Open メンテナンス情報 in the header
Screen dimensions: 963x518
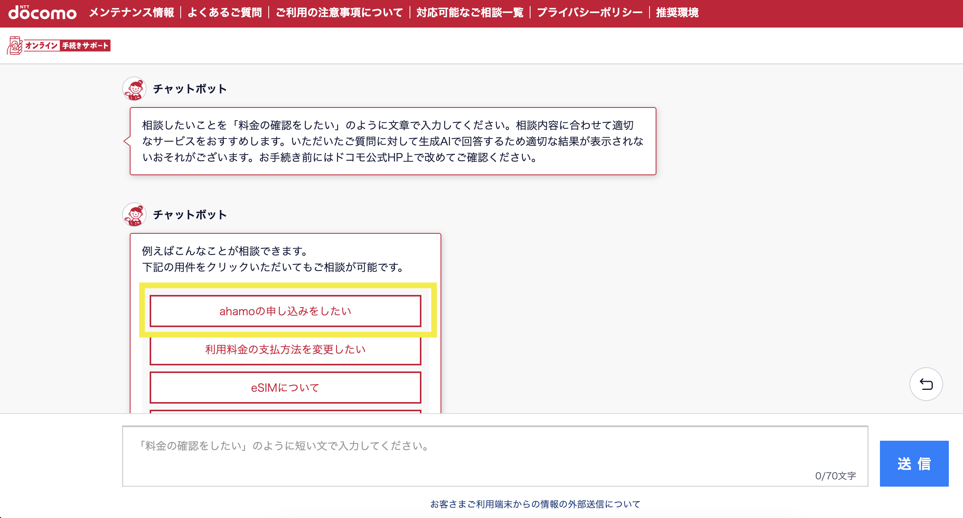(132, 13)
